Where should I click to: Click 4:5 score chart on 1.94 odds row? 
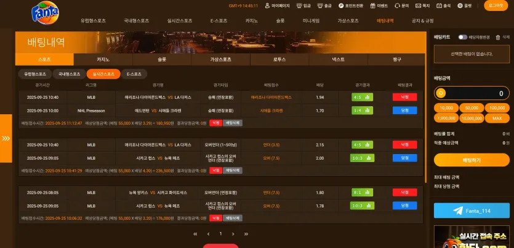[x=362, y=97]
